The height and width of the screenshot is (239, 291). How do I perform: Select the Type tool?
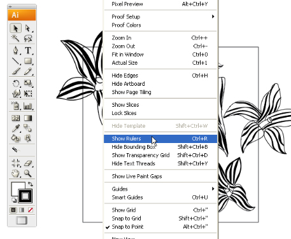tap(28, 50)
